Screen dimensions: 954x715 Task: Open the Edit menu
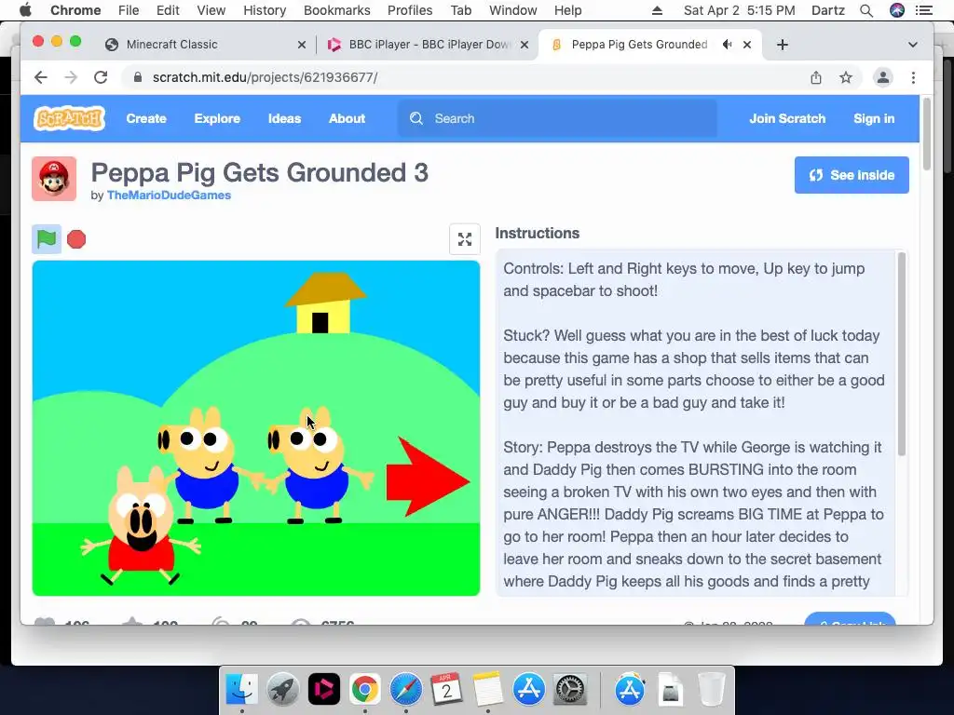pos(168,10)
